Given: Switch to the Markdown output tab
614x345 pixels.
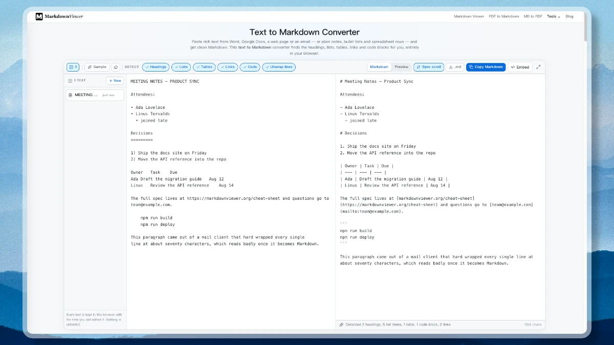Looking at the screenshot, I should pyautogui.click(x=379, y=67).
